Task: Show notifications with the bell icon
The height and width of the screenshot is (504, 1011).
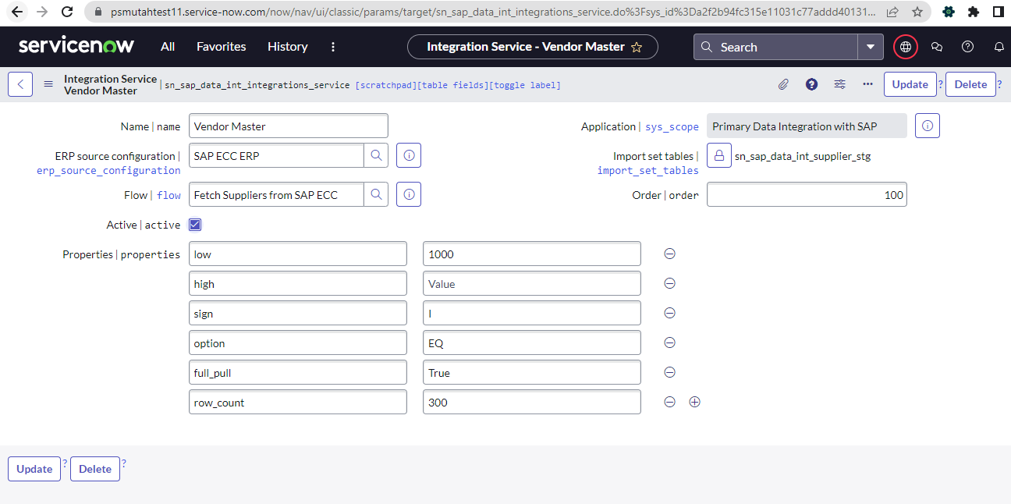Action: (999, 47)
